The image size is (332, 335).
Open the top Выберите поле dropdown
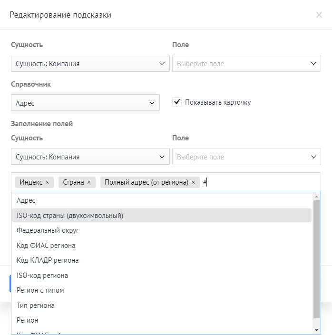[246, 63]
